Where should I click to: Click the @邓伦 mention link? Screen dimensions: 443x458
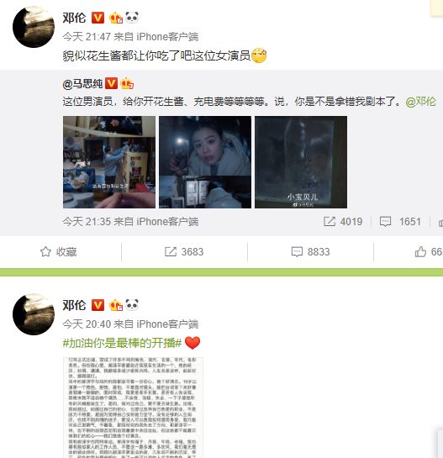(x=420, y=102)
